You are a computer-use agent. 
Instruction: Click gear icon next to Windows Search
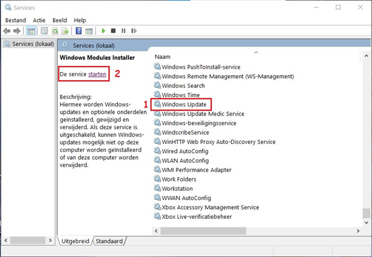[x=157, y=85]
